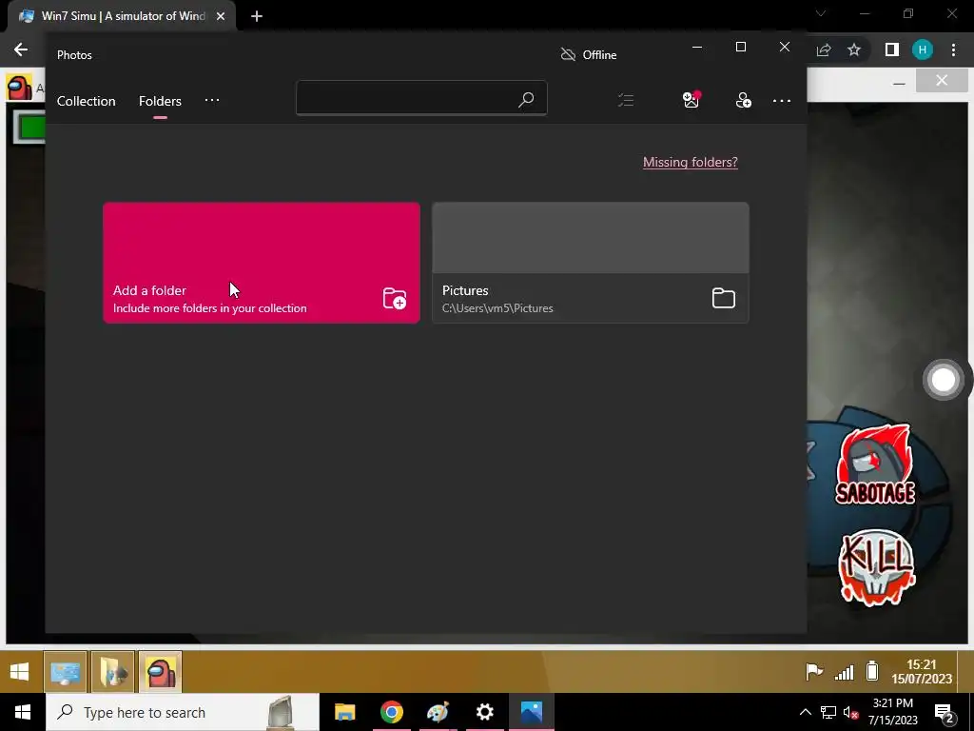974x731 pixels.
Task: Click the SABOTAGE button in the game
Action: tap(875, 464)
